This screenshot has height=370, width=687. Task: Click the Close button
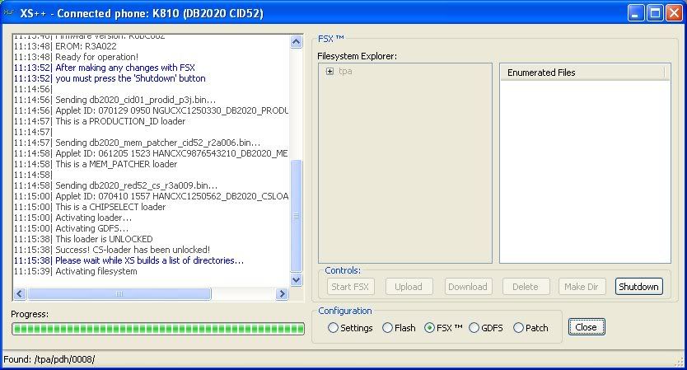click(x=586, y=327)
